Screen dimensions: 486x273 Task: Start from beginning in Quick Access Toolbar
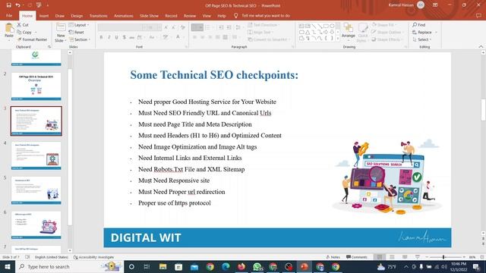(x=39, y=5)
